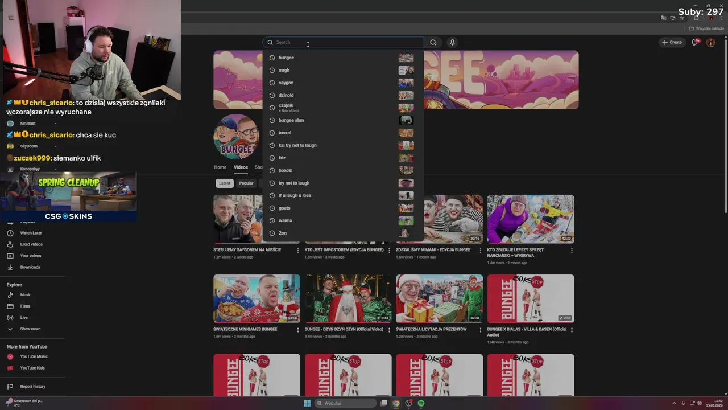Open options menu for ZOSTALIŚMY MIMAMI video
Viewport: 728px width, 410px height.
480,250
